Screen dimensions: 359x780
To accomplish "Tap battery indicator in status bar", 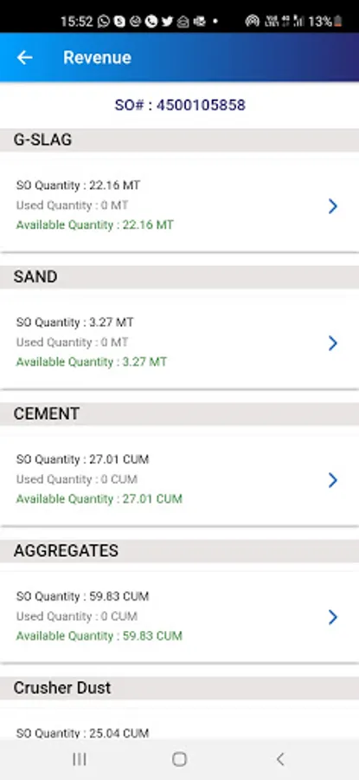I will [338, 22].
